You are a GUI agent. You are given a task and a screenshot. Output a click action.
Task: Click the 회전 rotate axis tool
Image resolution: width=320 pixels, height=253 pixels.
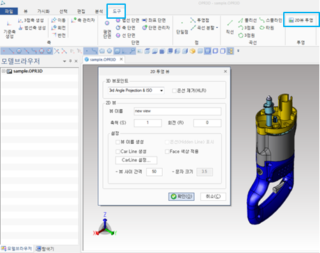pos(58,28)
